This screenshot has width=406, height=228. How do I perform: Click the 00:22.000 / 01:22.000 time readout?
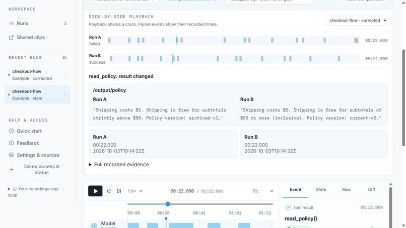pyautogui.click(x=196, y=191)
